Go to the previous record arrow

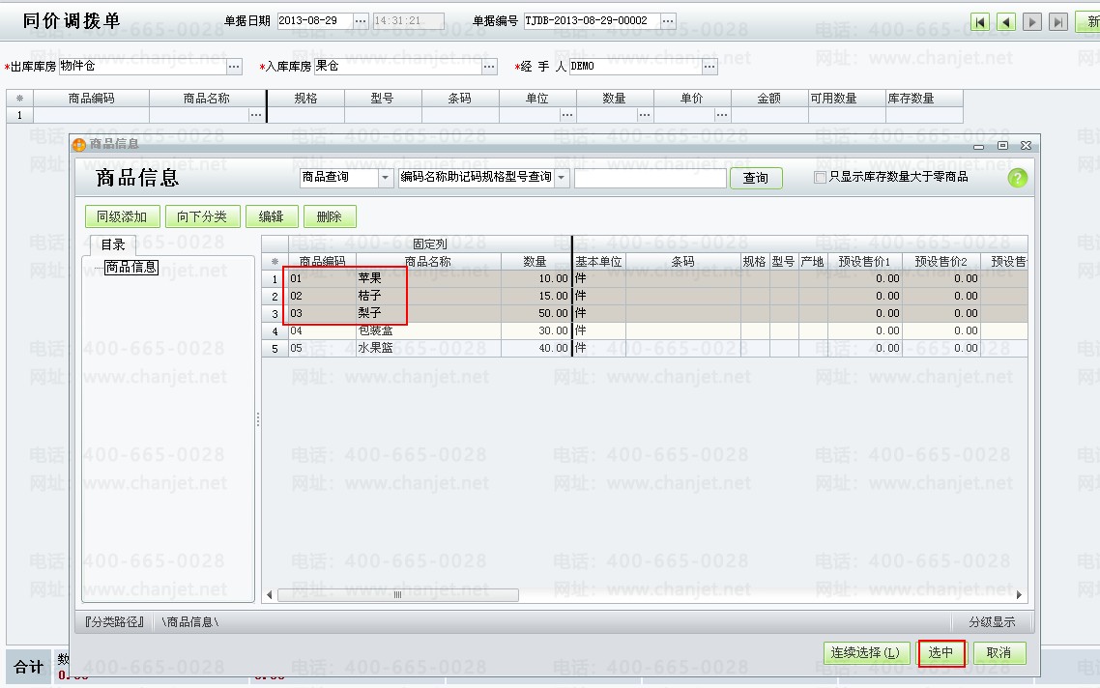point(1006,22)
